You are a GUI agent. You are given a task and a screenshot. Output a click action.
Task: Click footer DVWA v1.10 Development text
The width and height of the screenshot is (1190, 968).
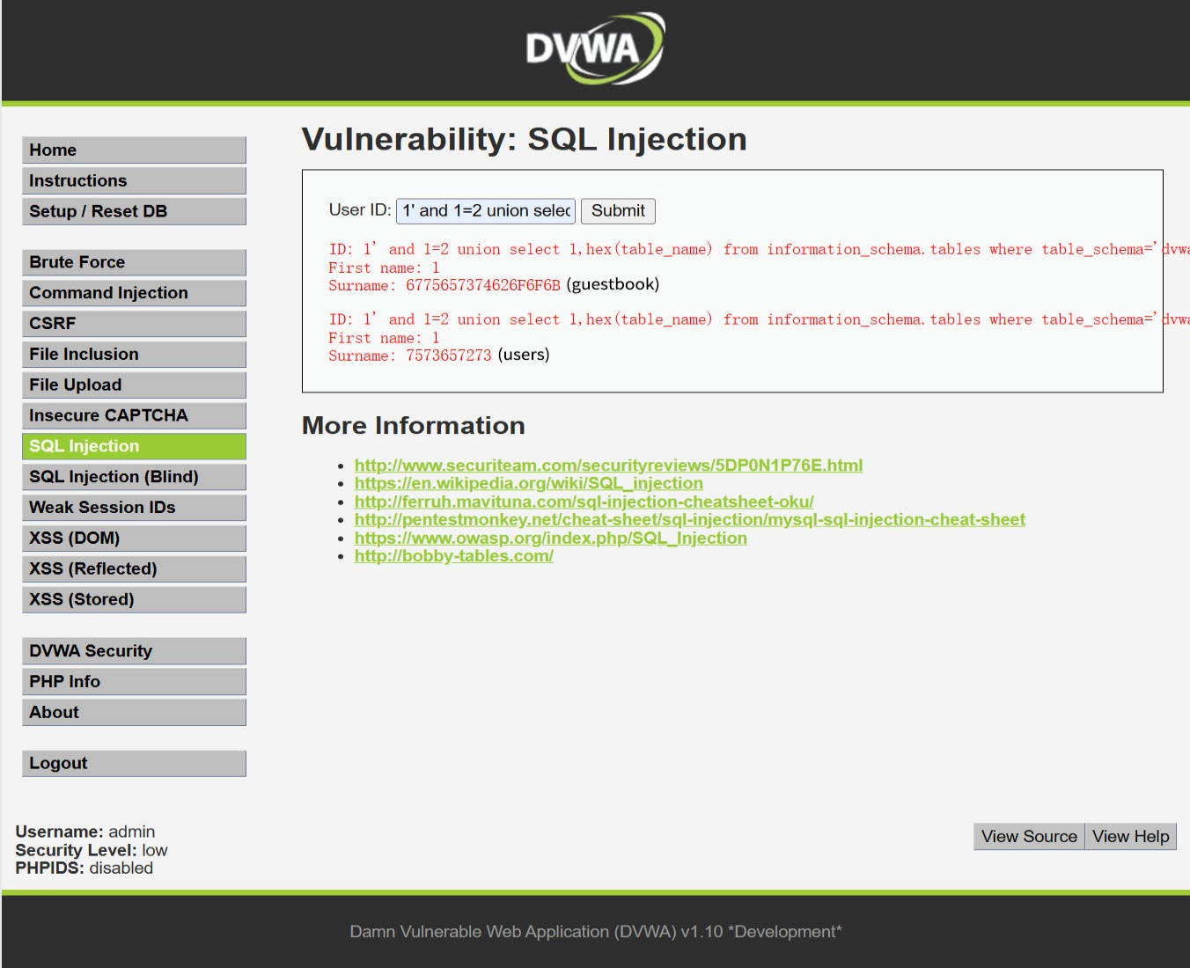tap(596, 932)
